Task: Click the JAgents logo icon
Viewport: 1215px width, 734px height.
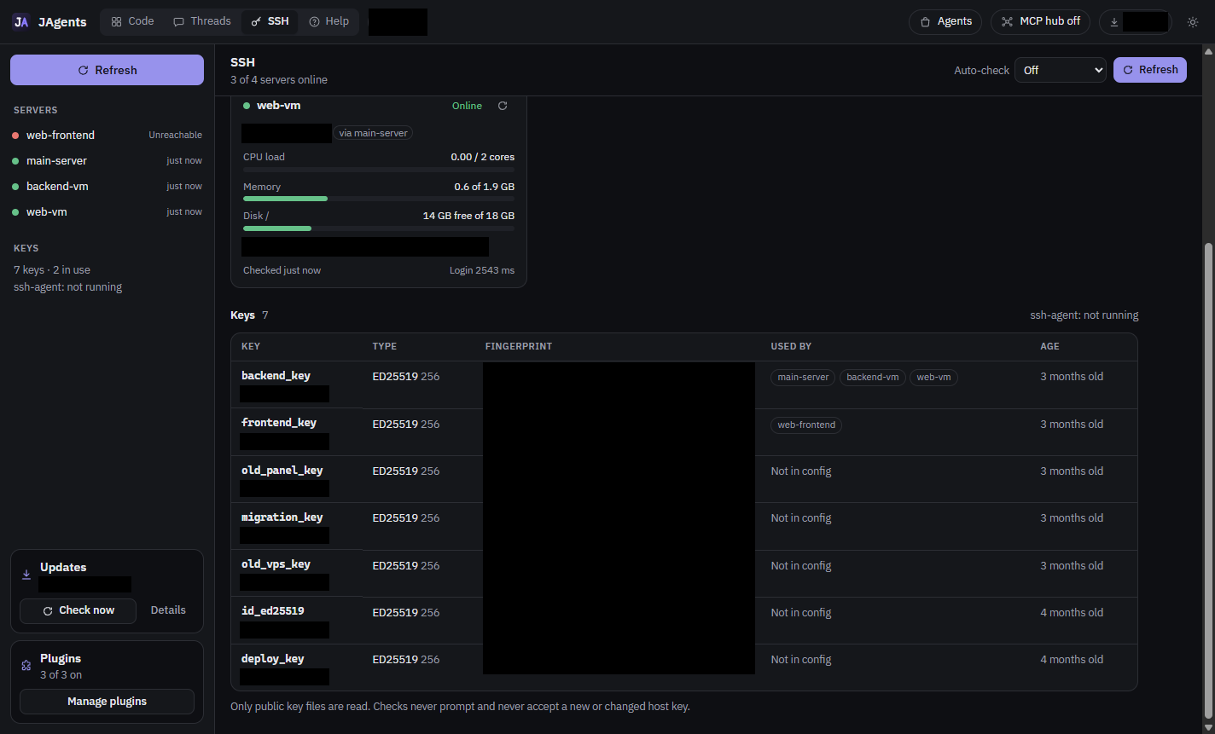Action: (x=21, y=22)
